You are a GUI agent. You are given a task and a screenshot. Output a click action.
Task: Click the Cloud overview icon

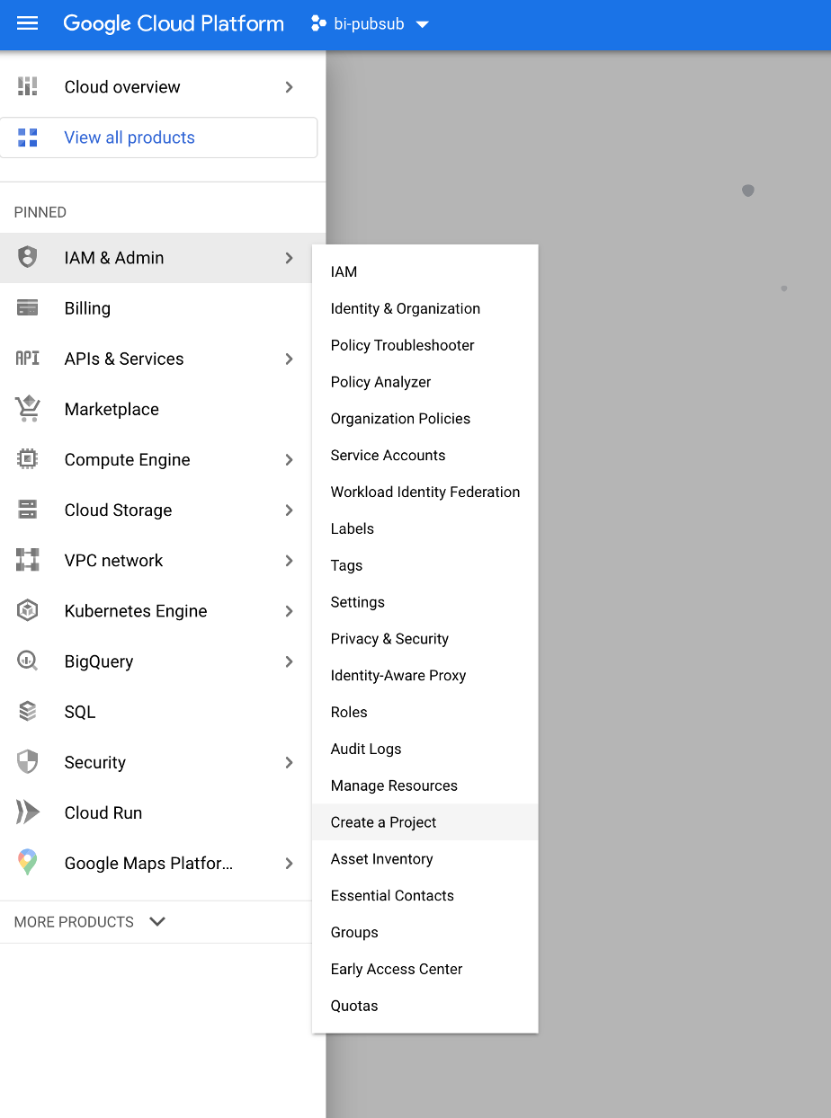(28, 86)
